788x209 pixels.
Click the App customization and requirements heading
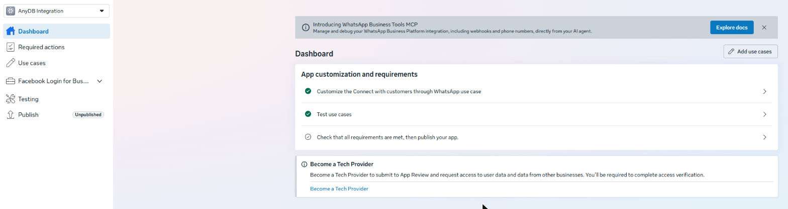pos(359,74)
